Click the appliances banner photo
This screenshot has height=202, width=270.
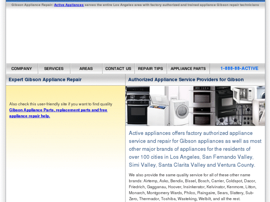point(195,106)
